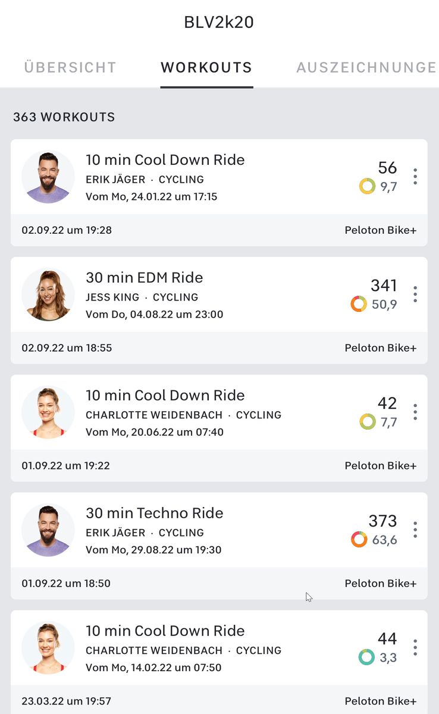Open the Auszeichnungen tab

click(x=366, y=67)
